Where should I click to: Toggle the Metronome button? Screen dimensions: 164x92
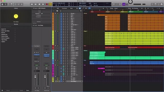[127, 4]
